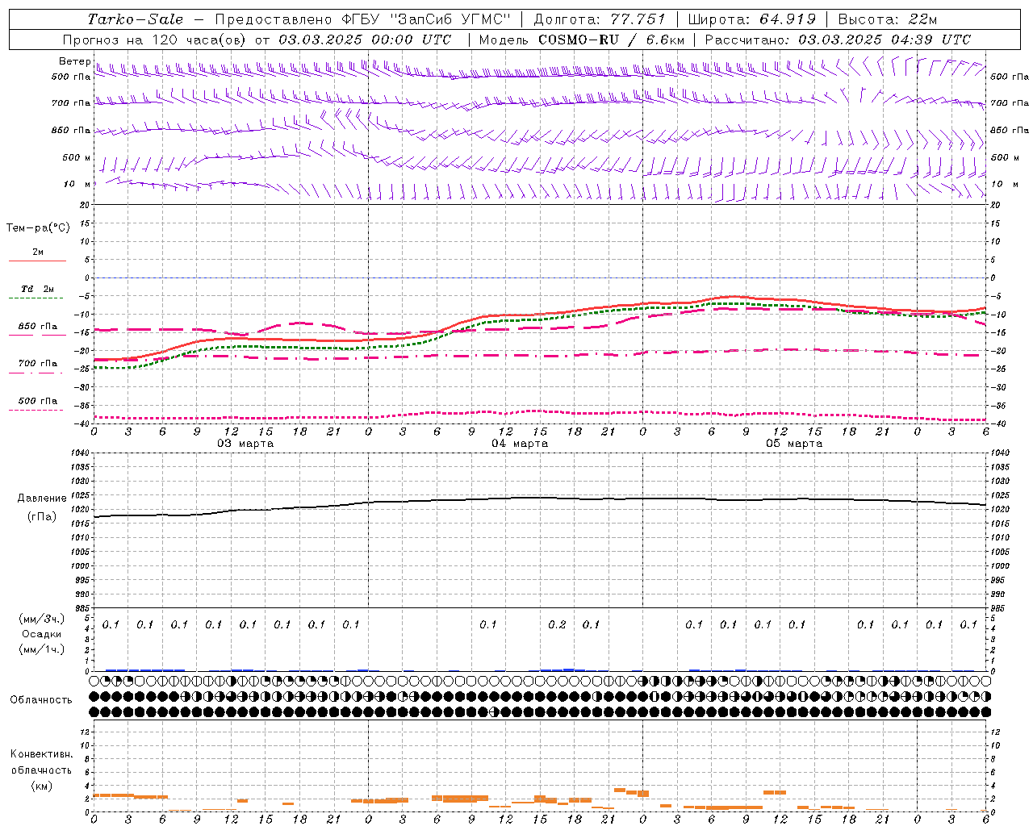Click '12' on the left convective cloud axis

[x=85, y=732]
